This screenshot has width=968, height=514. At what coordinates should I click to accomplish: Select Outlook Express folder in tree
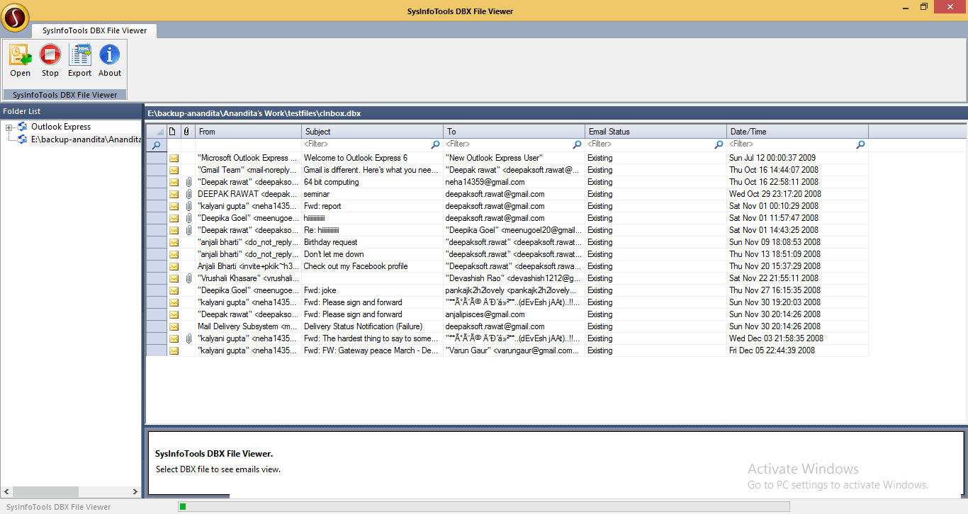pyautogui.click(x=61, y=127)
